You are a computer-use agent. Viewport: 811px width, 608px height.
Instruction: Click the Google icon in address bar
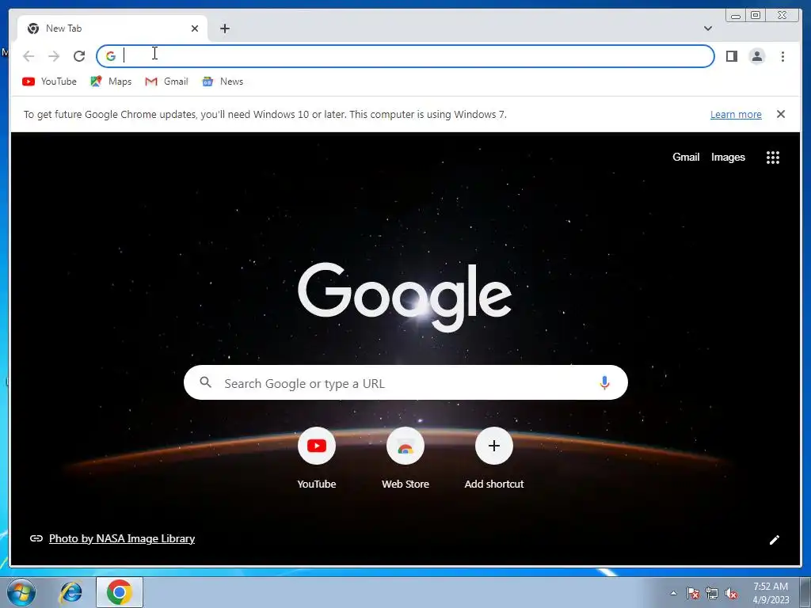[x=111, y=56]
